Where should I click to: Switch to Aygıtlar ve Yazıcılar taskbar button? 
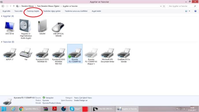pos(127,109)
